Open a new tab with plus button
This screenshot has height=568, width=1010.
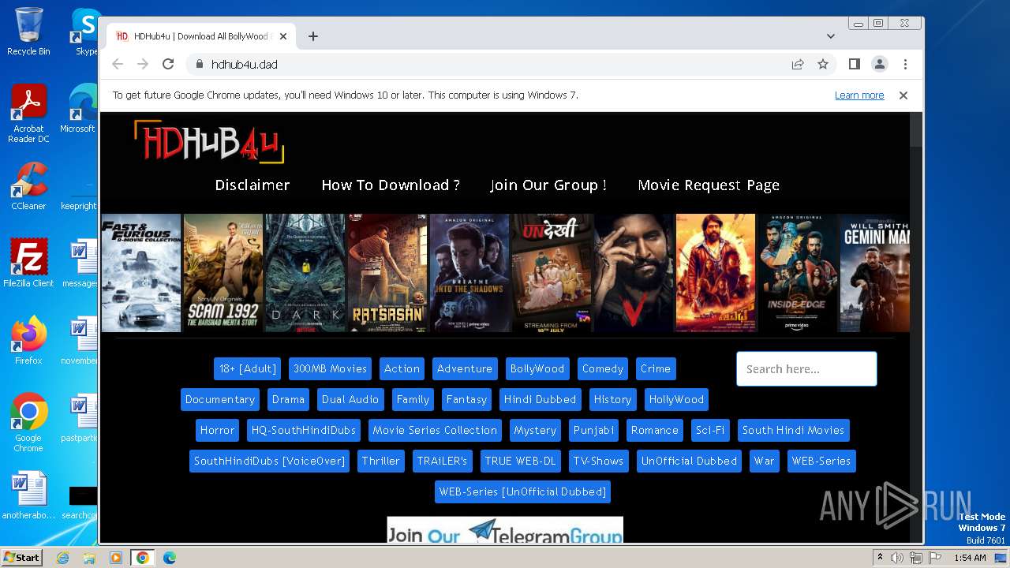[313, 36]
